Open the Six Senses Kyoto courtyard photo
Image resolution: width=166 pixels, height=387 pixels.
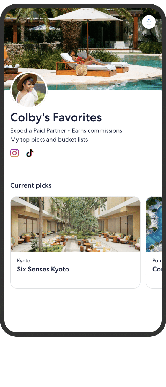point(75,224)
